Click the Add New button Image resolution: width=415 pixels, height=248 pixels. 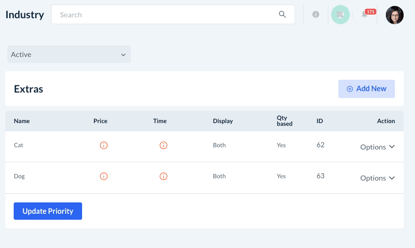coord(366,89)
